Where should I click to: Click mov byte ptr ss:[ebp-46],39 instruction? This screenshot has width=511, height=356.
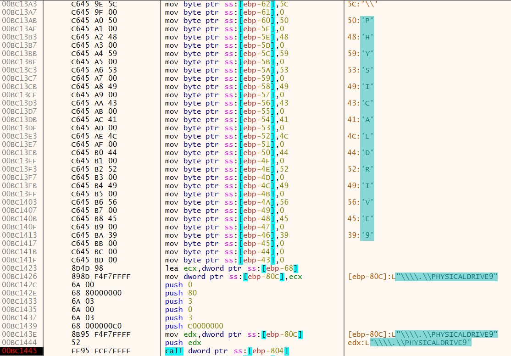[227, 235]
